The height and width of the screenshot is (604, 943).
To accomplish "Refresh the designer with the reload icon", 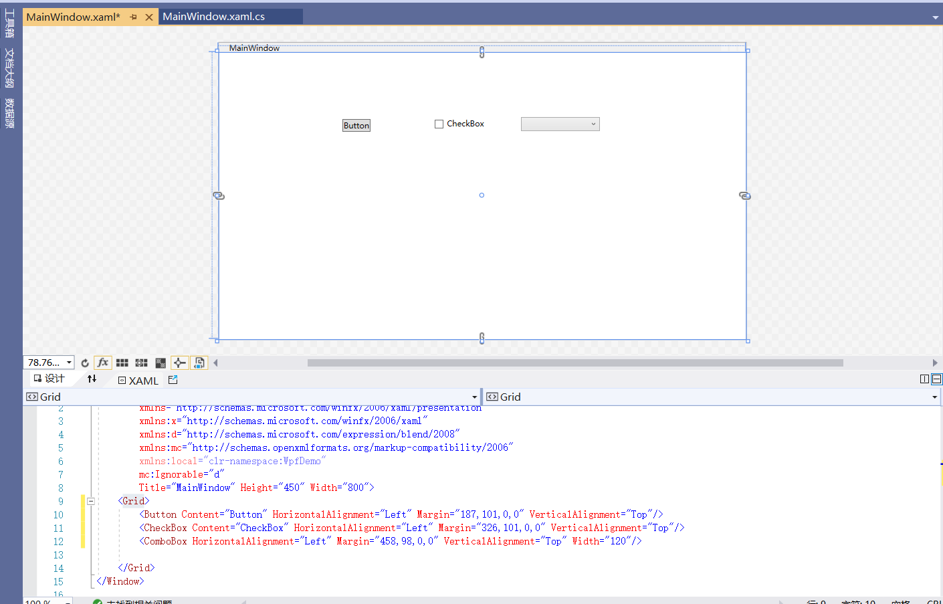I will click(85, 363).
